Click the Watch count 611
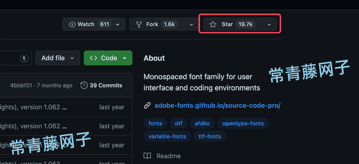The width and height of the screenshot is (359, 164). click(x=105, y=24)
